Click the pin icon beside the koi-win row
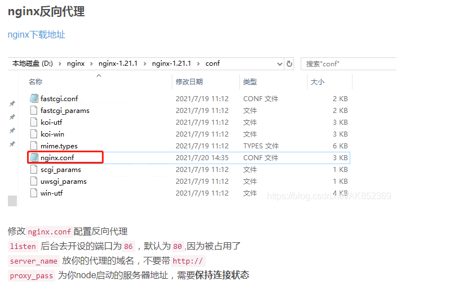The height and width of the screenshot is (290, 464). [12, 130]
